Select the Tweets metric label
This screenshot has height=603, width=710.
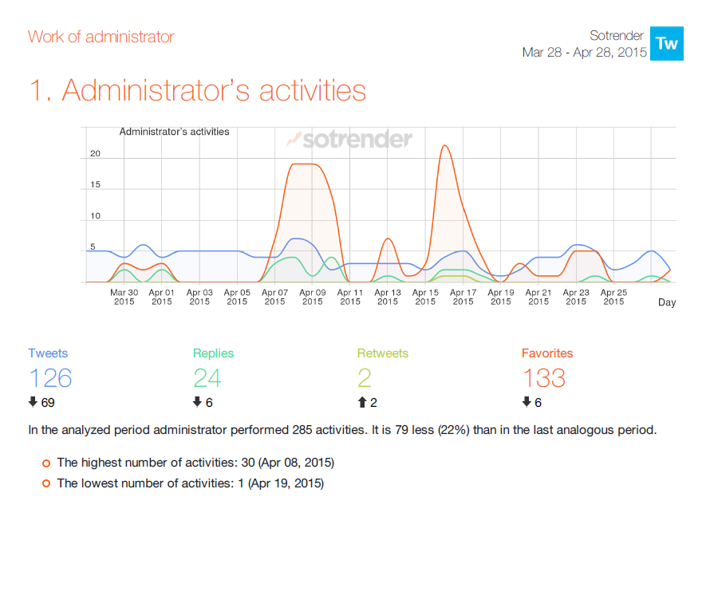[x=48, y=353]
